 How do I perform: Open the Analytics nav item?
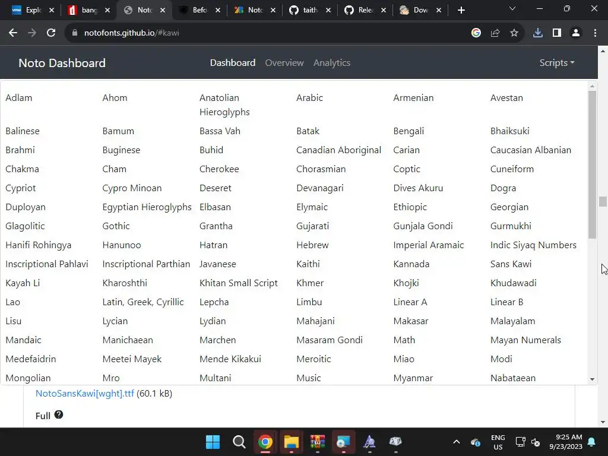tap(332, 63)
